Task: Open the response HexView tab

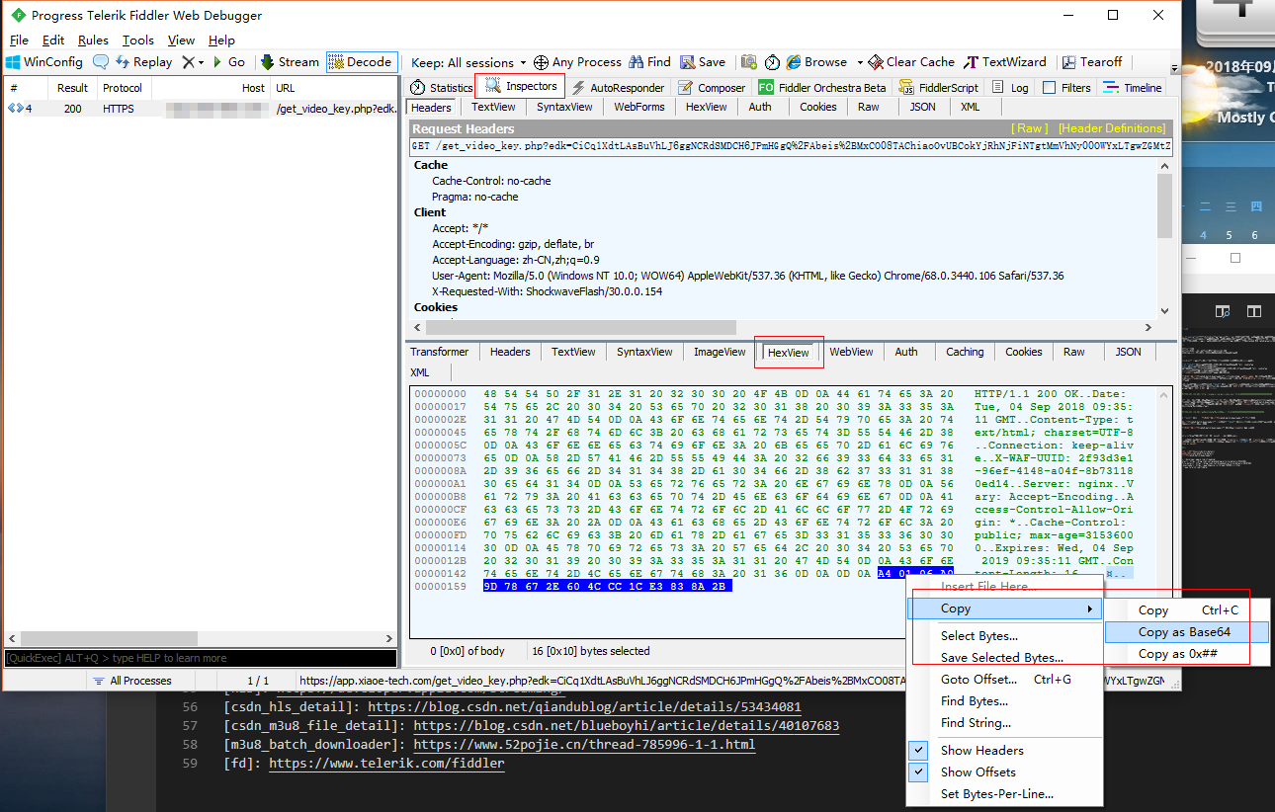Action: pyautogui.click(x=789, y=353)
